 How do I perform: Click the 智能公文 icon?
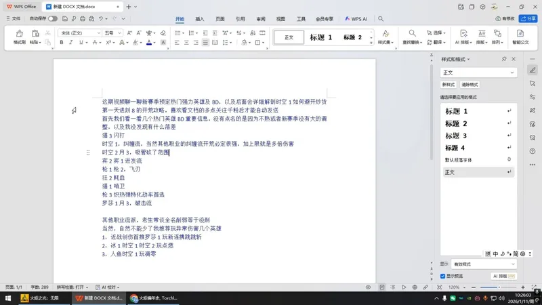pyautogui.click(x=520, y=37)
